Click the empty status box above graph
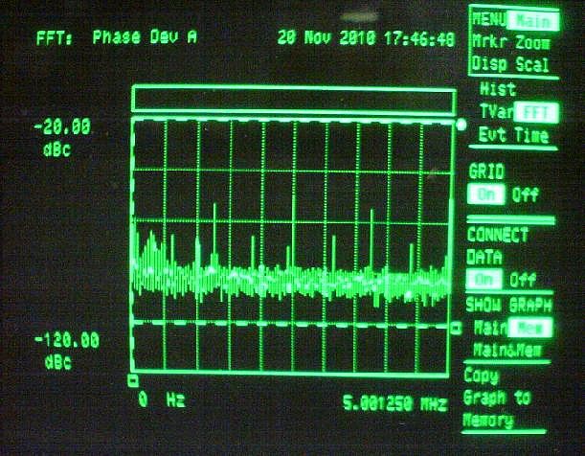 [294, 99]
